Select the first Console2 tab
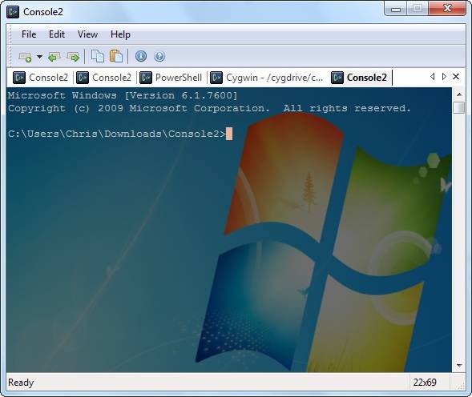The width and height of the screenshot is (472, 397). click(40, 78)
